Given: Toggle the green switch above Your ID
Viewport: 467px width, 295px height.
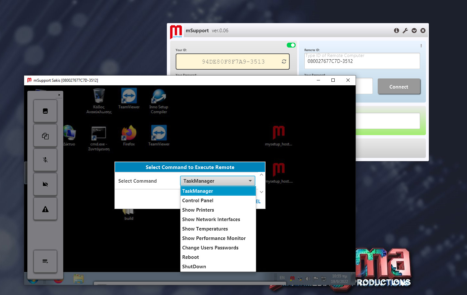Looking at the screenshot, I should [291, 45].
